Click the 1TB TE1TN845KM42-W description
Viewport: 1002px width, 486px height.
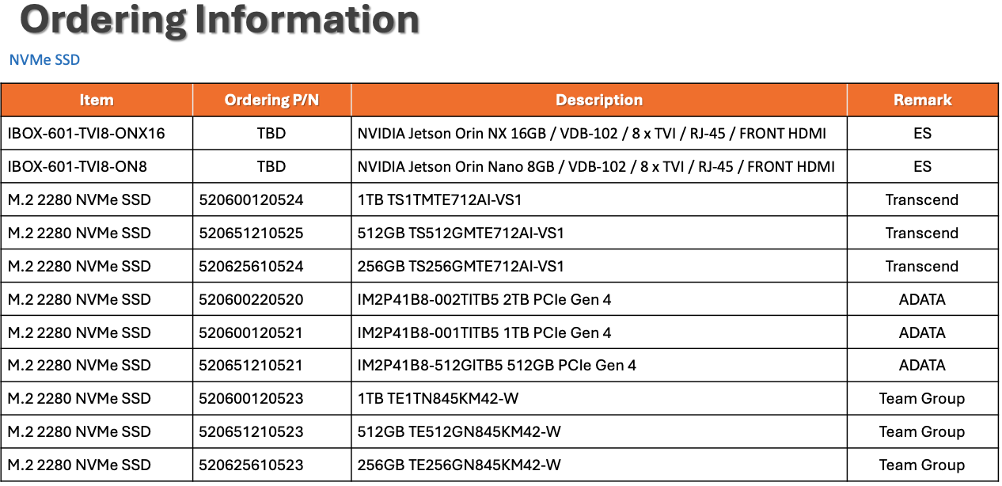point(438,399)
